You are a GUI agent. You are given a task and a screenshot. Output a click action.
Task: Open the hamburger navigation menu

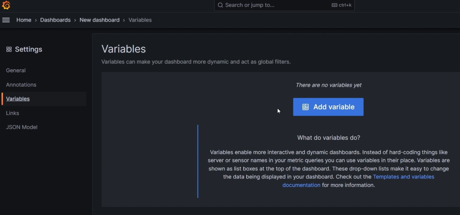6,20
